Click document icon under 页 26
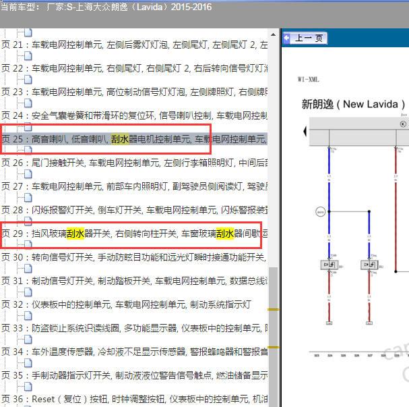409x407 pixels. click(x=28, y=174)
